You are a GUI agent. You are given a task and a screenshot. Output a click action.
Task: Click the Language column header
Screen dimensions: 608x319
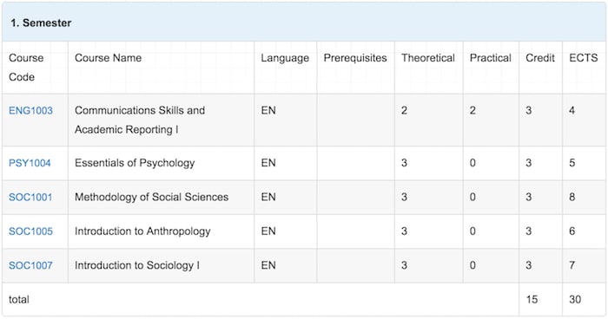(x=285, y=58)
